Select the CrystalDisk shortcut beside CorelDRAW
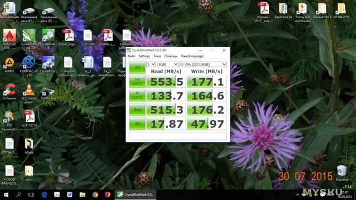Viewport: 356px width, 200px height. [48, 38]
